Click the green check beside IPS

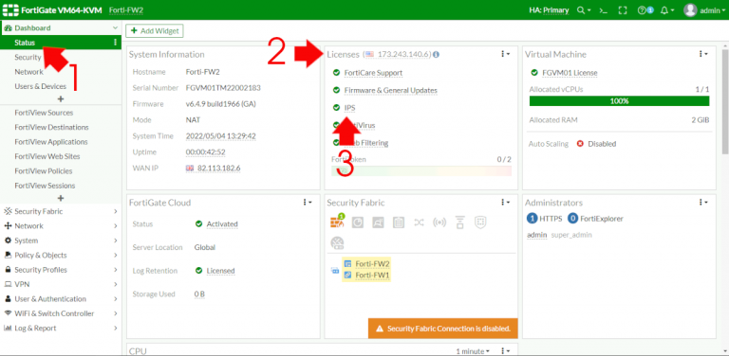pos(337,108)
